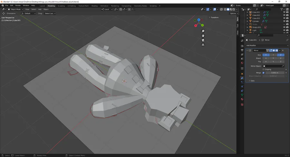Viewport: 290px width, 157px height.
Task: Click the green Y axis on navigation gizmo
Action: [203, 25]
